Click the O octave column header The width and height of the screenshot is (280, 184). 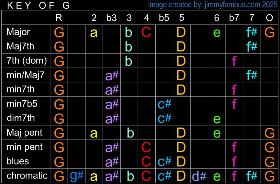269,18
